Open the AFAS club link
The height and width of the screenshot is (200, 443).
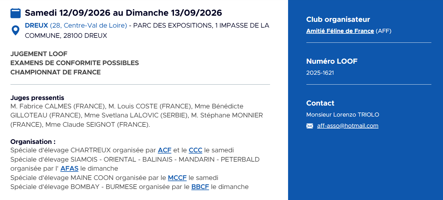[69, 169]
